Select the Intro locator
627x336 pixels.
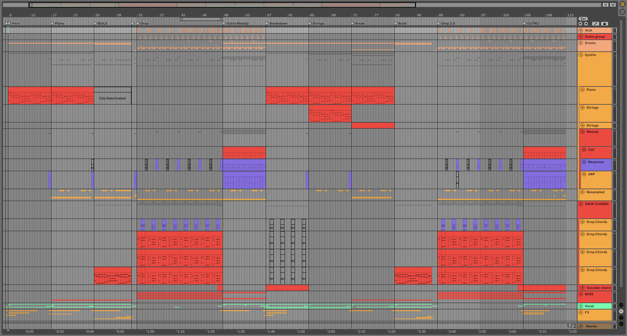pos(14,24)
